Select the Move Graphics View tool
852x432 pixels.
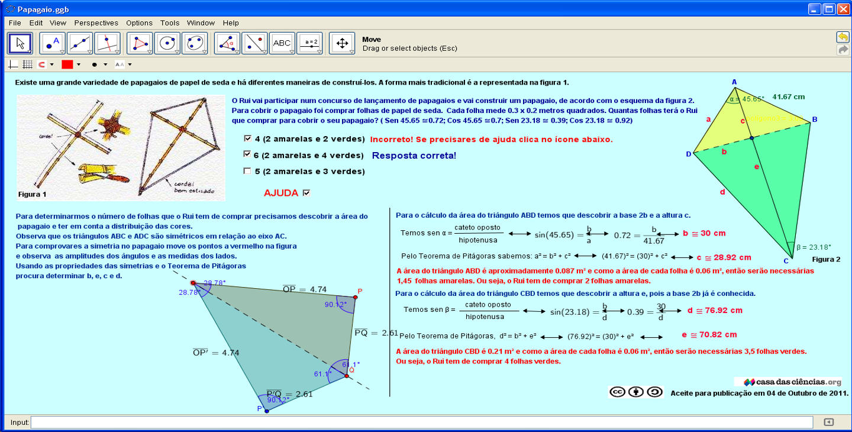click(x=342, y=43)
